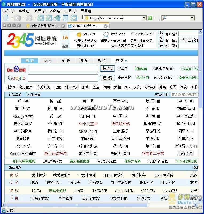Click the Refresh page toolbar icon
Image resolution: width=204 pixels, height=214 pixels.
[49, 18]
